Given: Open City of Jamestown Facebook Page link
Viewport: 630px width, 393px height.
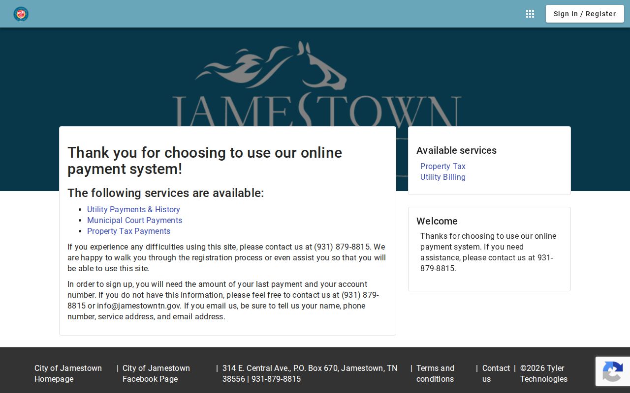Looking at the screenshot, I should pos(156,373).
